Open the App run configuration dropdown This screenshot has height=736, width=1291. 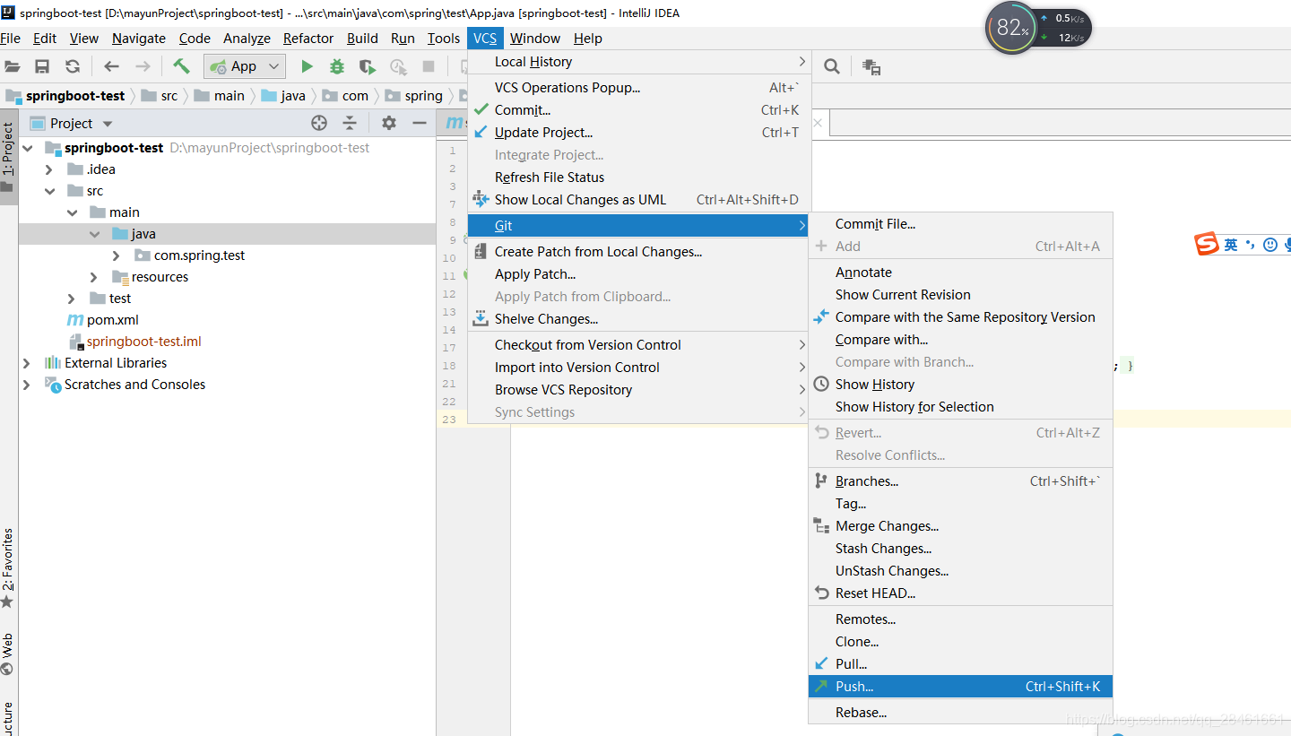245,66
